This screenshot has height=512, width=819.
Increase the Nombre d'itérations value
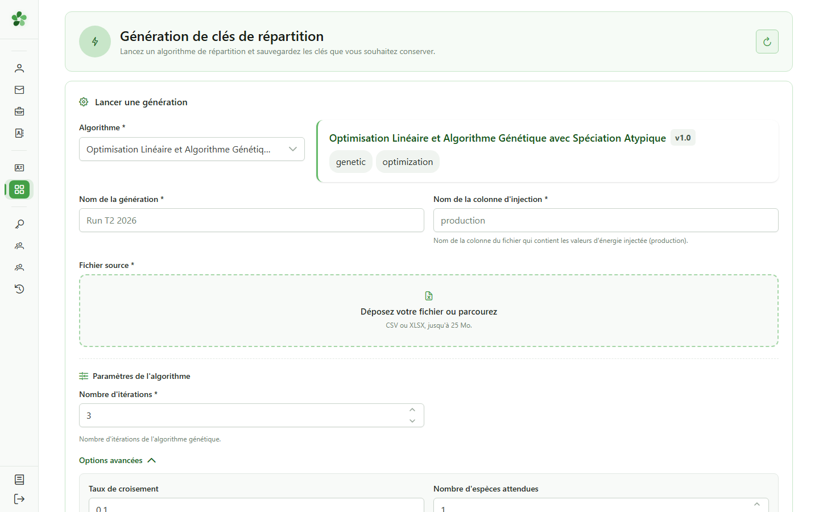pos(412,410)
